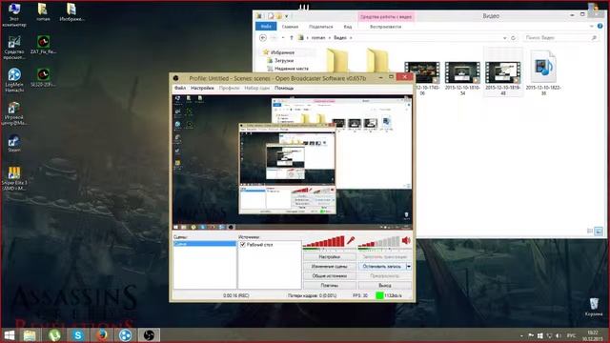
Task: Open dropdown arrow beside 'Остановить запись'
Action: point(409,267)
